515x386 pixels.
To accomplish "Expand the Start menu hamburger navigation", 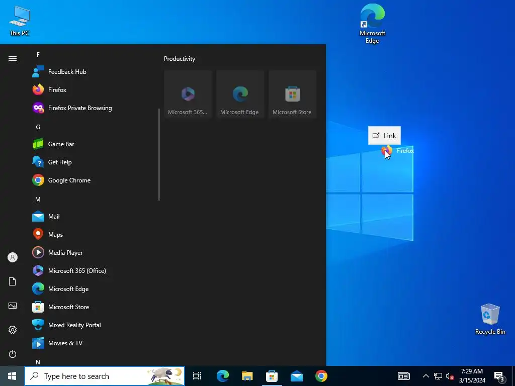I will [x=13, y=58].
